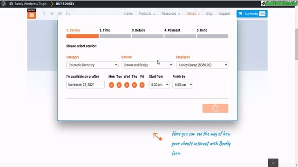This screenshot has width=298, height=167.
Task: Open the Blog menu item
Action: pyautogui.click(x=209, y=13)
